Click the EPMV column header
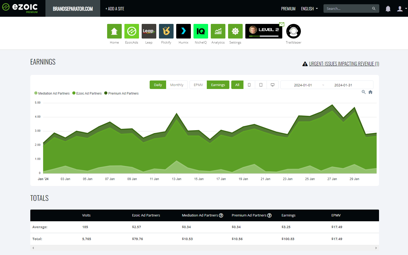This screenshot has width=408, height=255. pyautogui.click(x=336, y=215)
